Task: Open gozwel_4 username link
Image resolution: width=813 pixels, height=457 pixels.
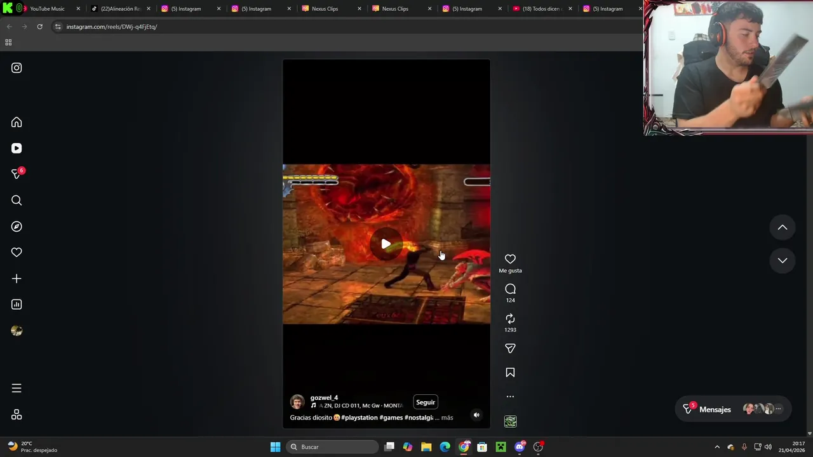Action: click(x=324, y=398)
